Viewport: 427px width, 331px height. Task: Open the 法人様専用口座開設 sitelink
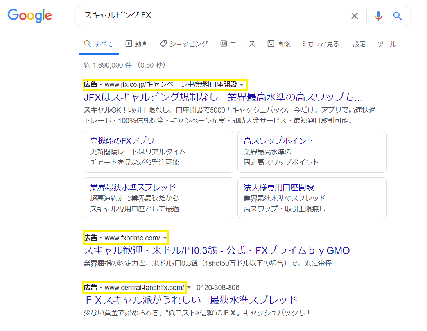[278, 187]
